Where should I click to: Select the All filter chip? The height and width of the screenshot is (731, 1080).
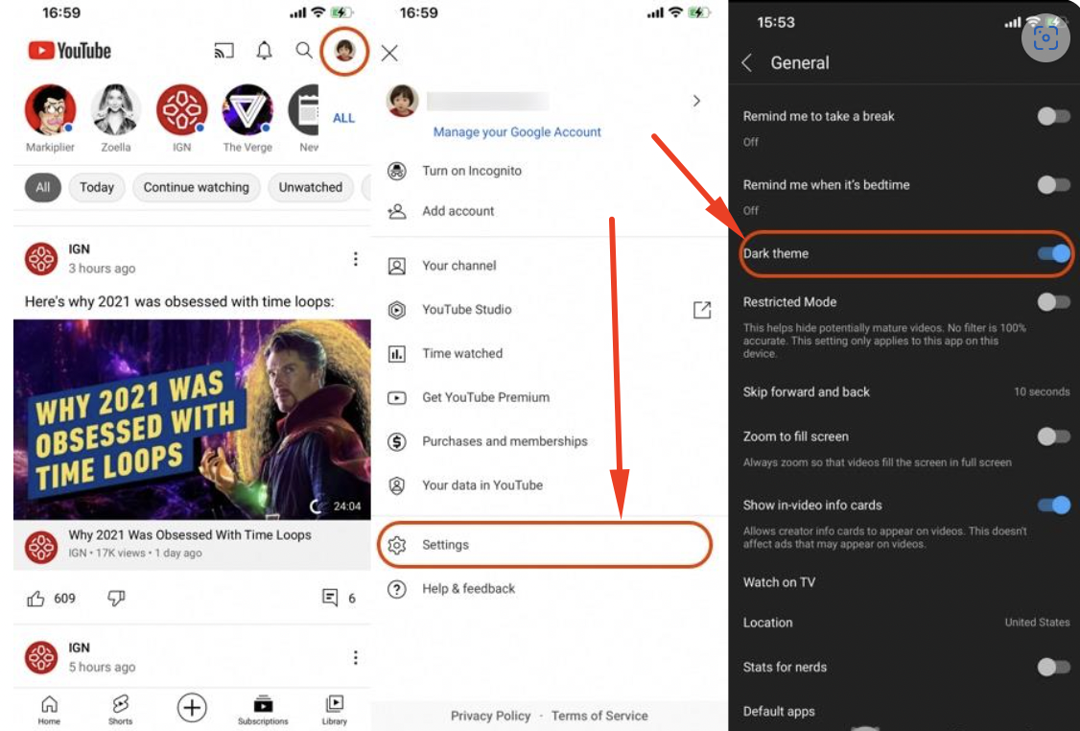click(x=43, y=187)
